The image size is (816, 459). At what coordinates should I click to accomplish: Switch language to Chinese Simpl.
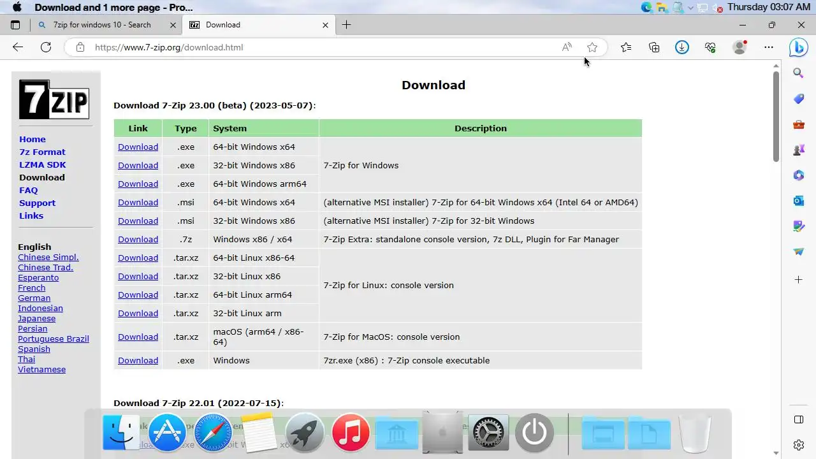pyautogui.click(x=48, y=257)
